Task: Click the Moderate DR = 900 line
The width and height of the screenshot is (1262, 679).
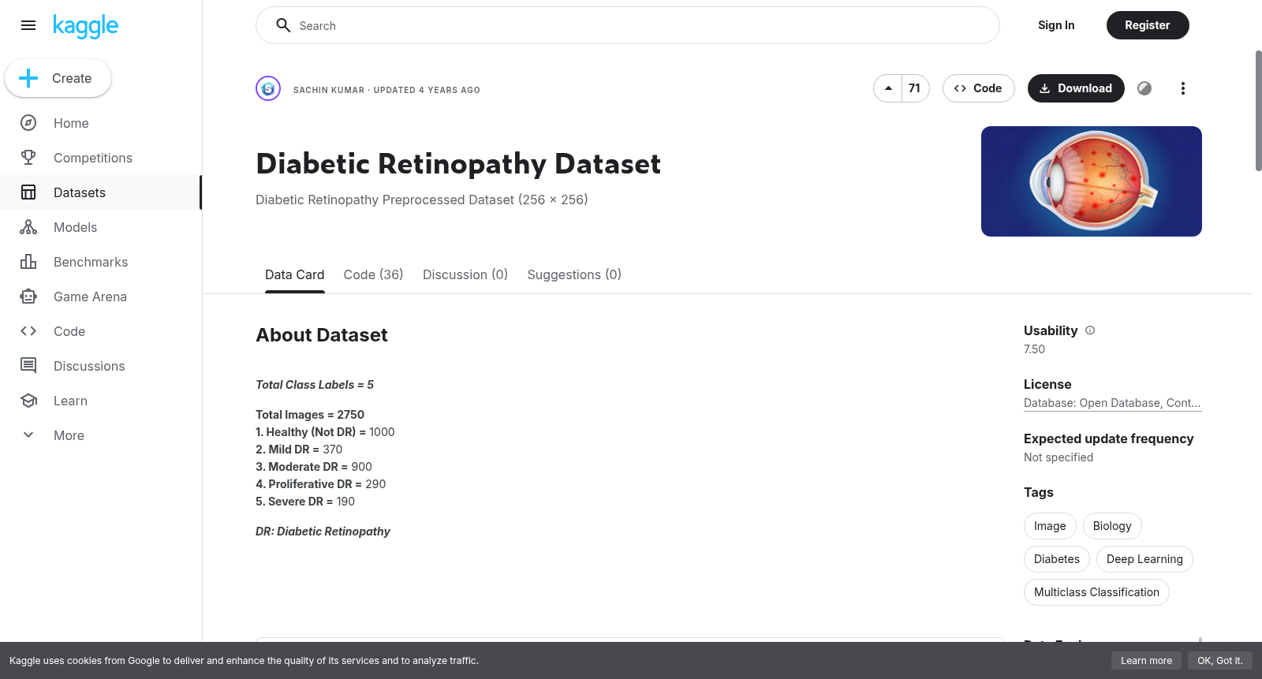Action: [x=314, y=467]
